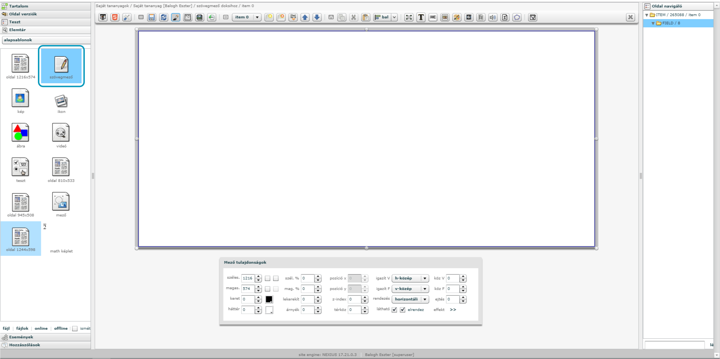Uncheck the látható checkbox

(x=394, y=310)
